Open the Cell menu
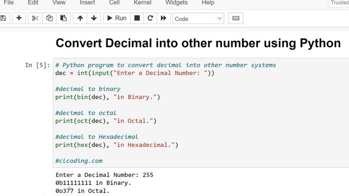The width and height of the screenshot is (349, 196). [114, 3]
